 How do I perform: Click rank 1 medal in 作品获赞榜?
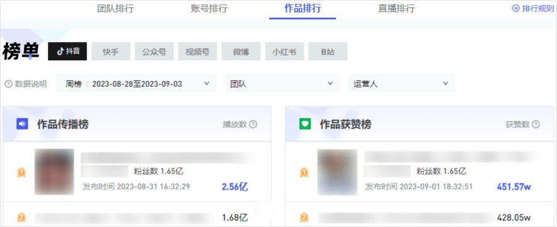pyautogui.click(x=304, y=173)
